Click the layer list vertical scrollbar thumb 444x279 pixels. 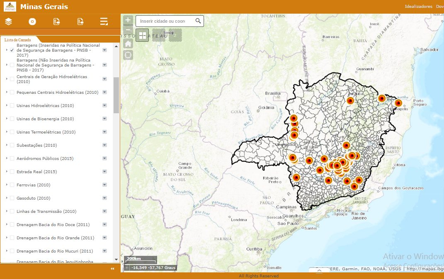click(116, 95)
